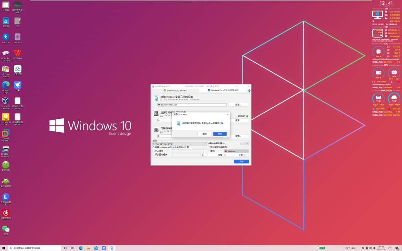This screenshot has width=402, height=251.
Task: Toggle the add drivers checkbox
Action: click(x=153, y=155)
